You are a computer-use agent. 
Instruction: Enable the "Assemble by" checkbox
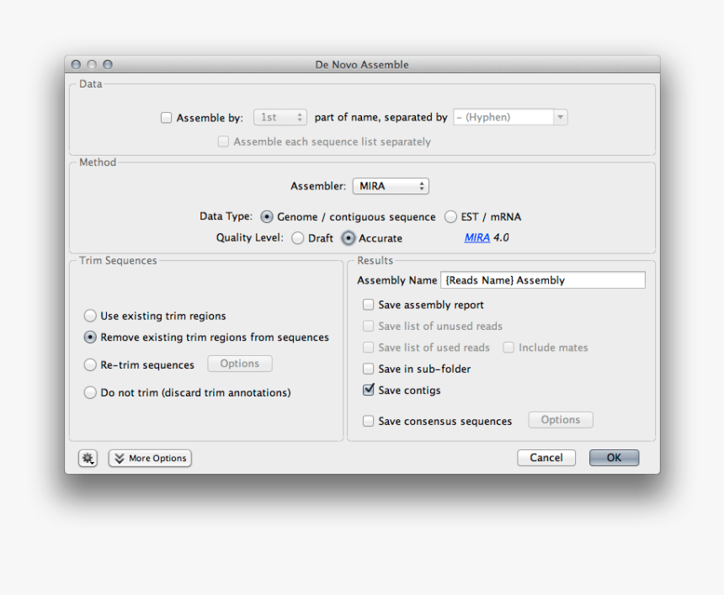pyautogui.click(x=166, y=118)
